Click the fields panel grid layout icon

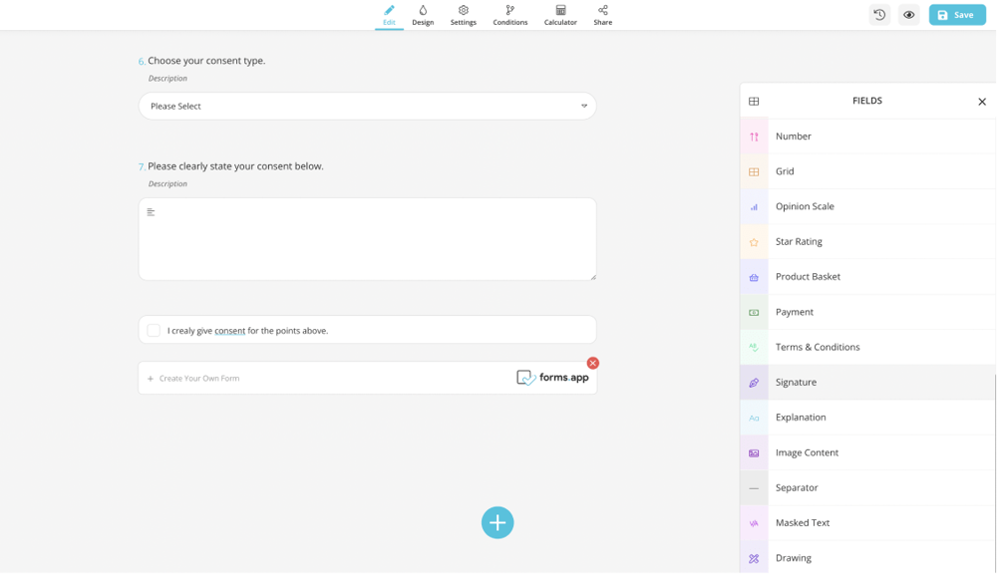click(754, 101)
